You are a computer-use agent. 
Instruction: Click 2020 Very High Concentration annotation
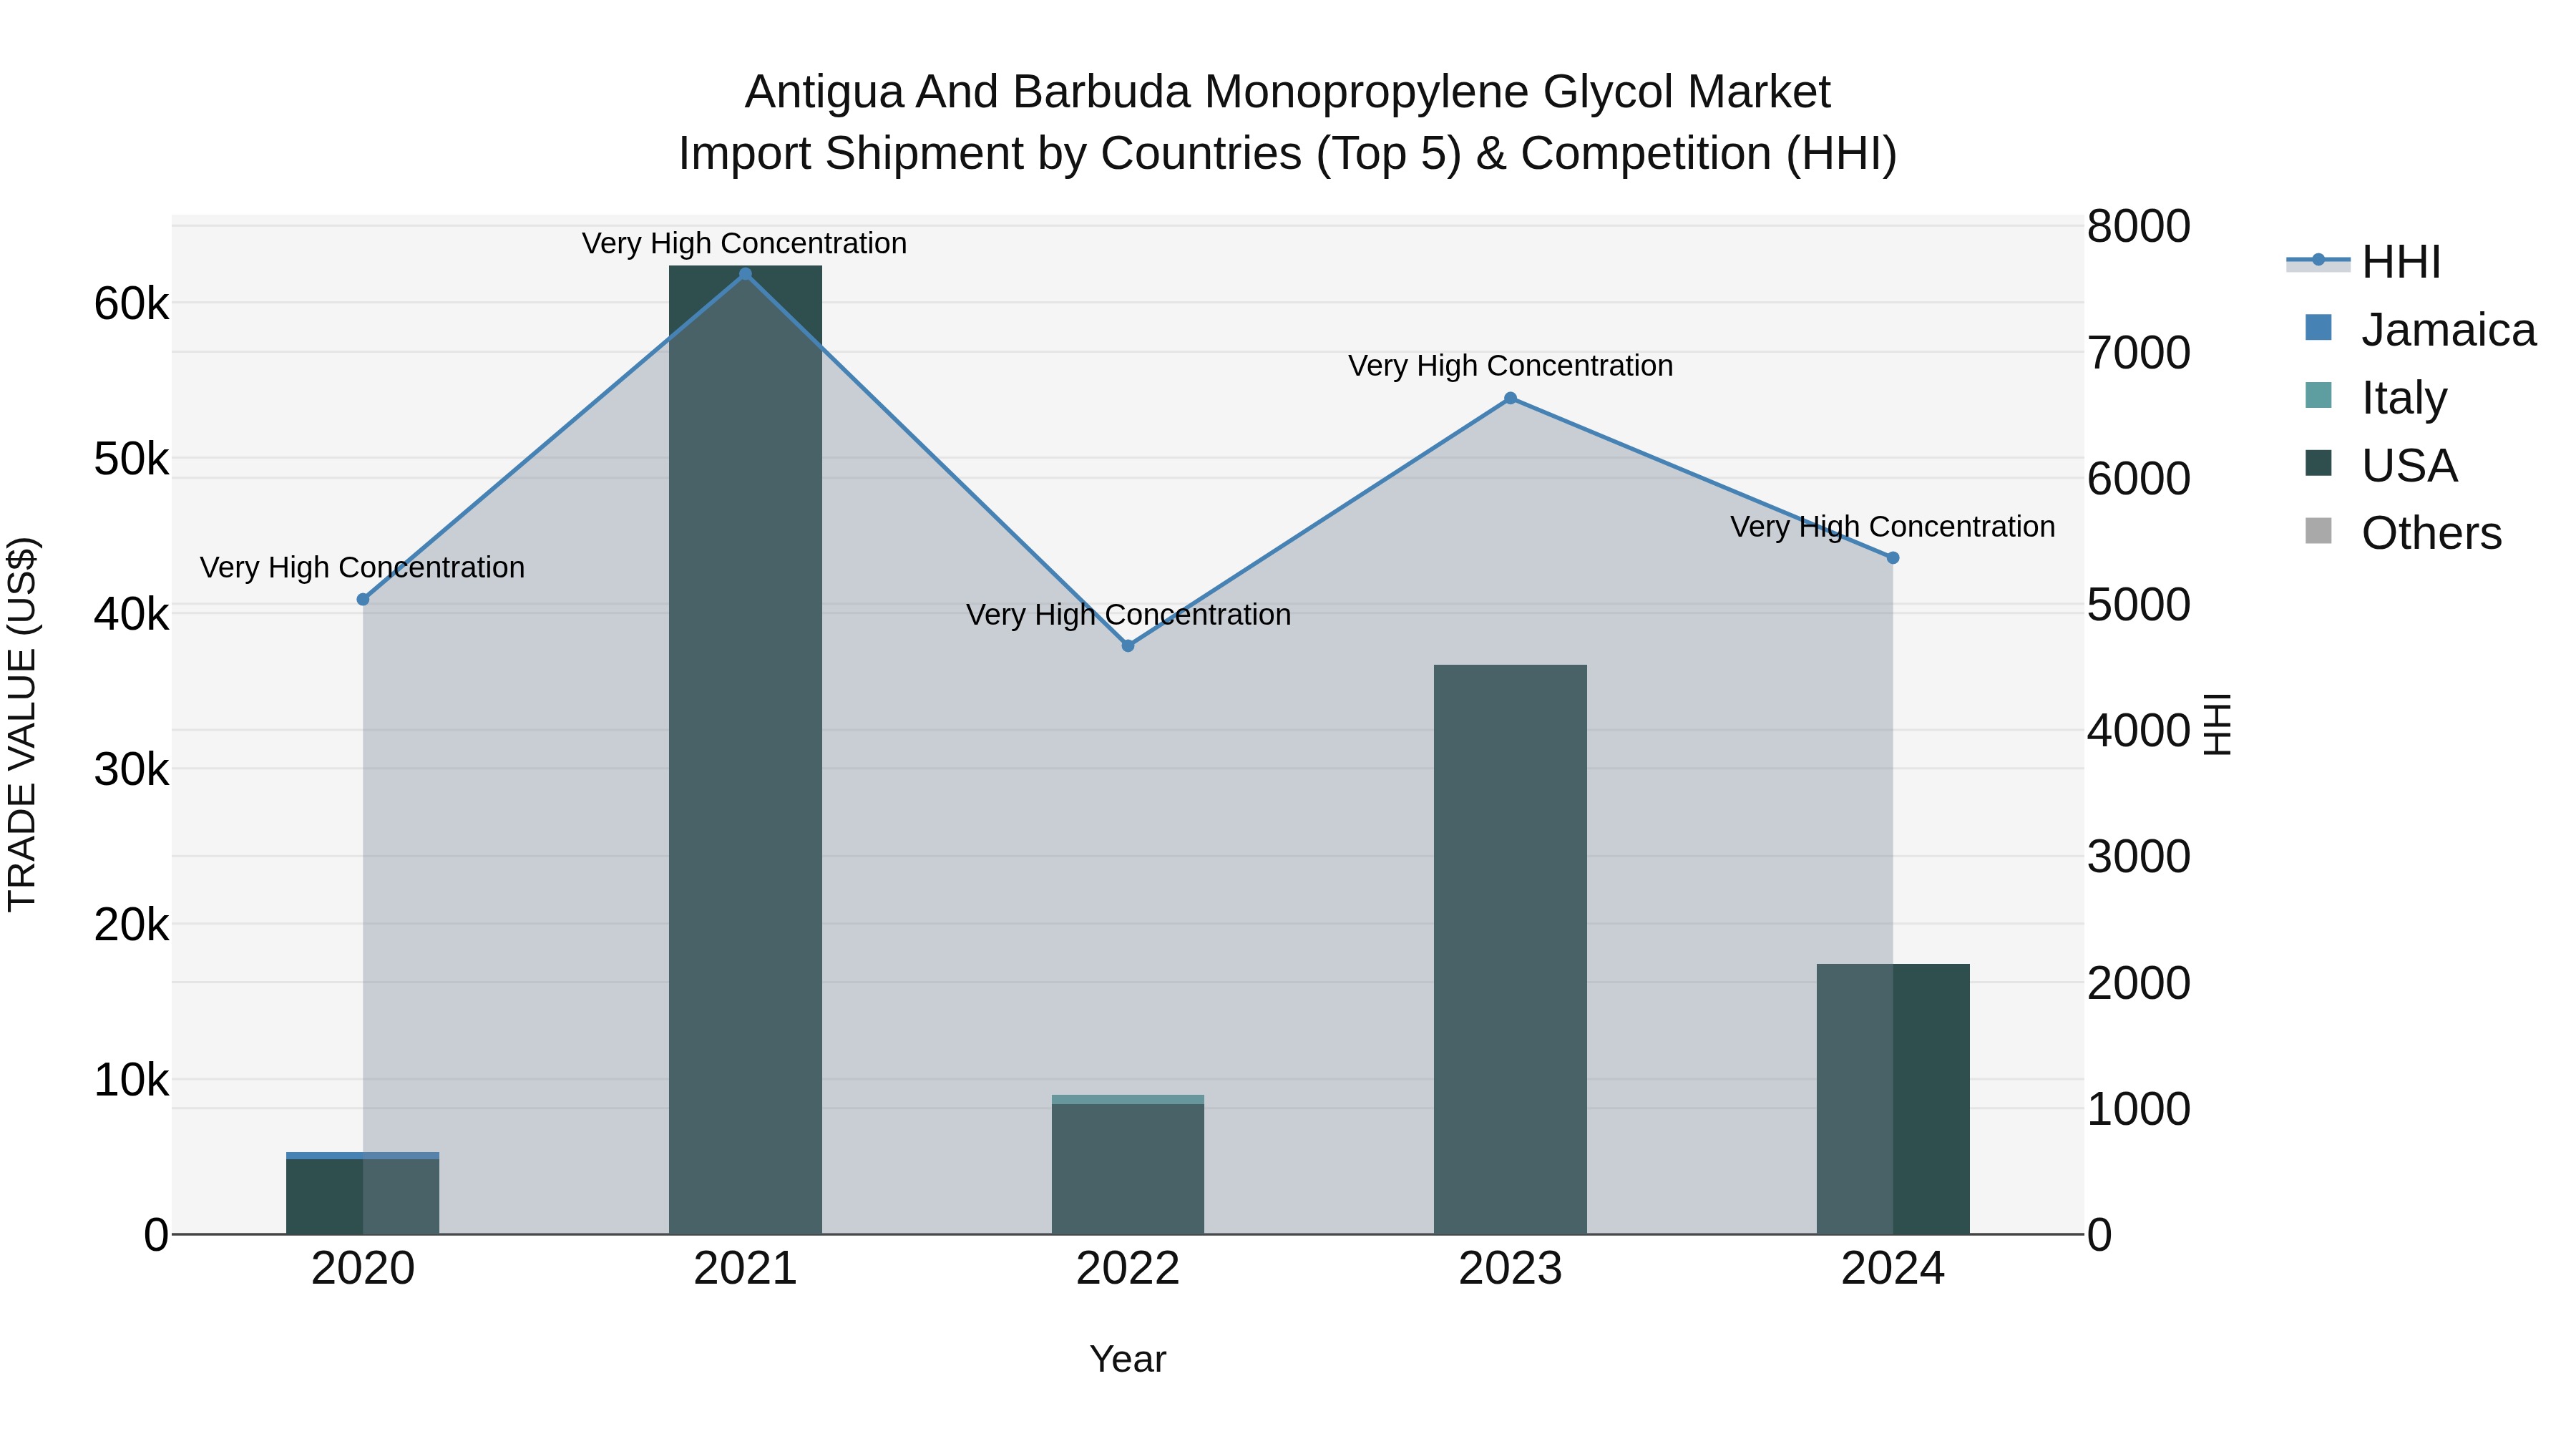363,567
